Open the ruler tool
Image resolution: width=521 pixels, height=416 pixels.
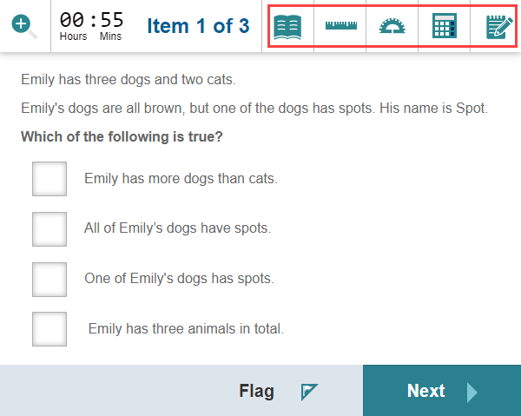pyautogui.click(x=340, y=27)
